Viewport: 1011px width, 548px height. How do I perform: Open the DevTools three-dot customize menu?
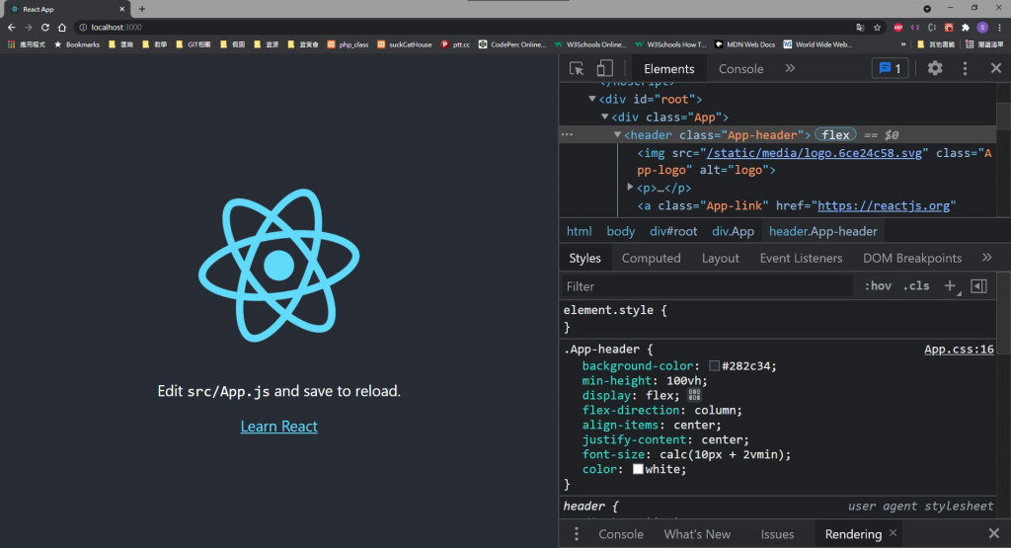pos(965,68)
